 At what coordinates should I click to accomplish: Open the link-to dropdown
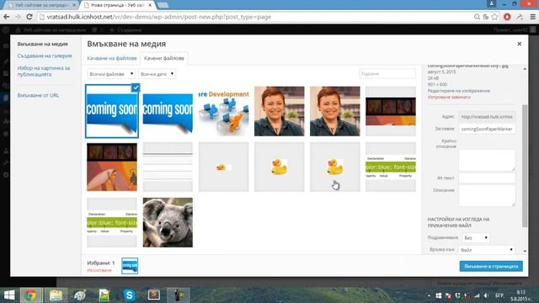[x=487, y=250]
